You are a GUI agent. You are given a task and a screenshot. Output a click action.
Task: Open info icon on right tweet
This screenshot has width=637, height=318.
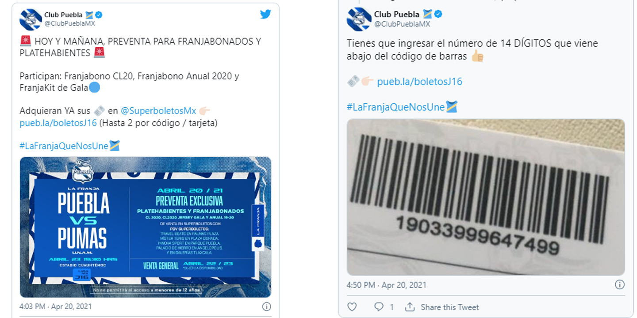[620, 285]
